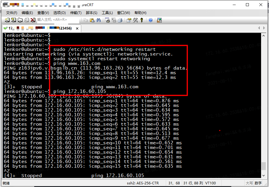Open the 选项(O) menu
Screen dimensions: 269x187
click(x=60, y=13)
